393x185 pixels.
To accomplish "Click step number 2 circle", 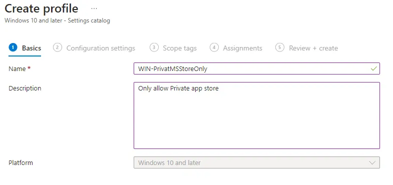I will point(58,47).
